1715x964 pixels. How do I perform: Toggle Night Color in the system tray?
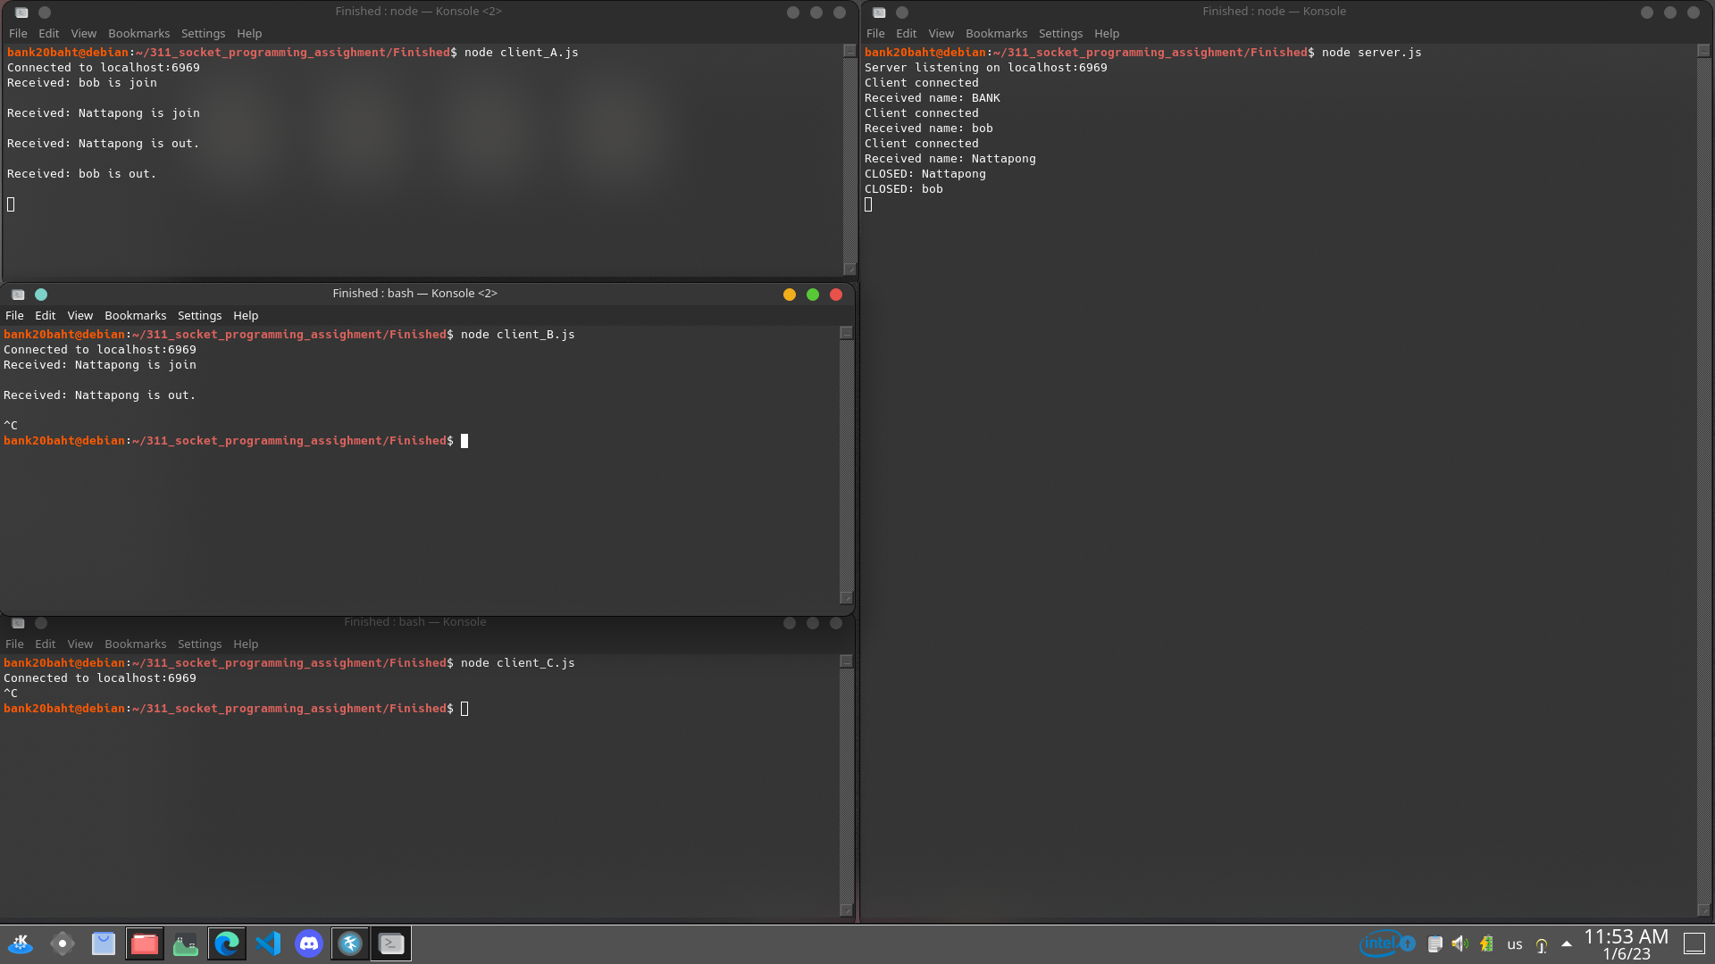coord(1542,943)
